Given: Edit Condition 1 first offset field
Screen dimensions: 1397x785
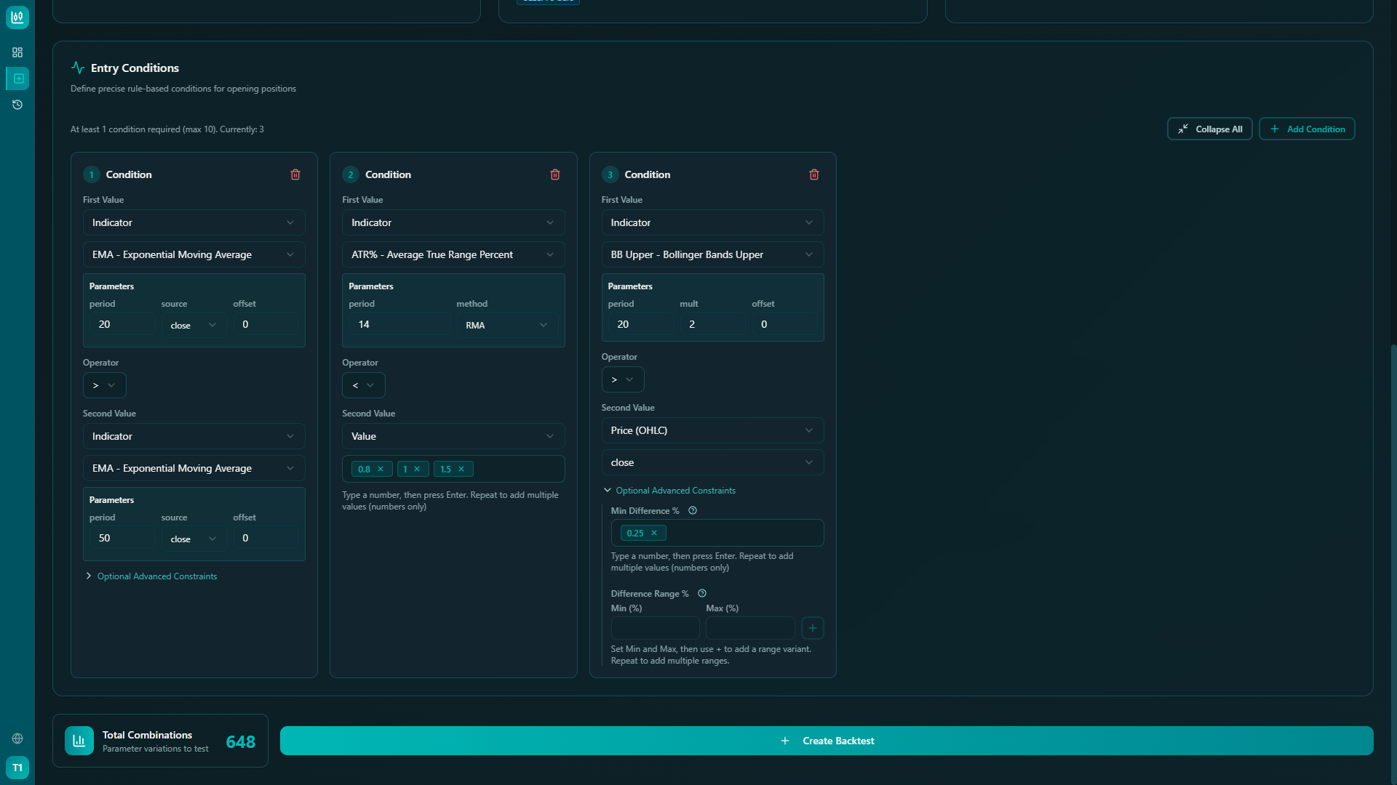Looking at the screenshot, I should coord(266,324).
